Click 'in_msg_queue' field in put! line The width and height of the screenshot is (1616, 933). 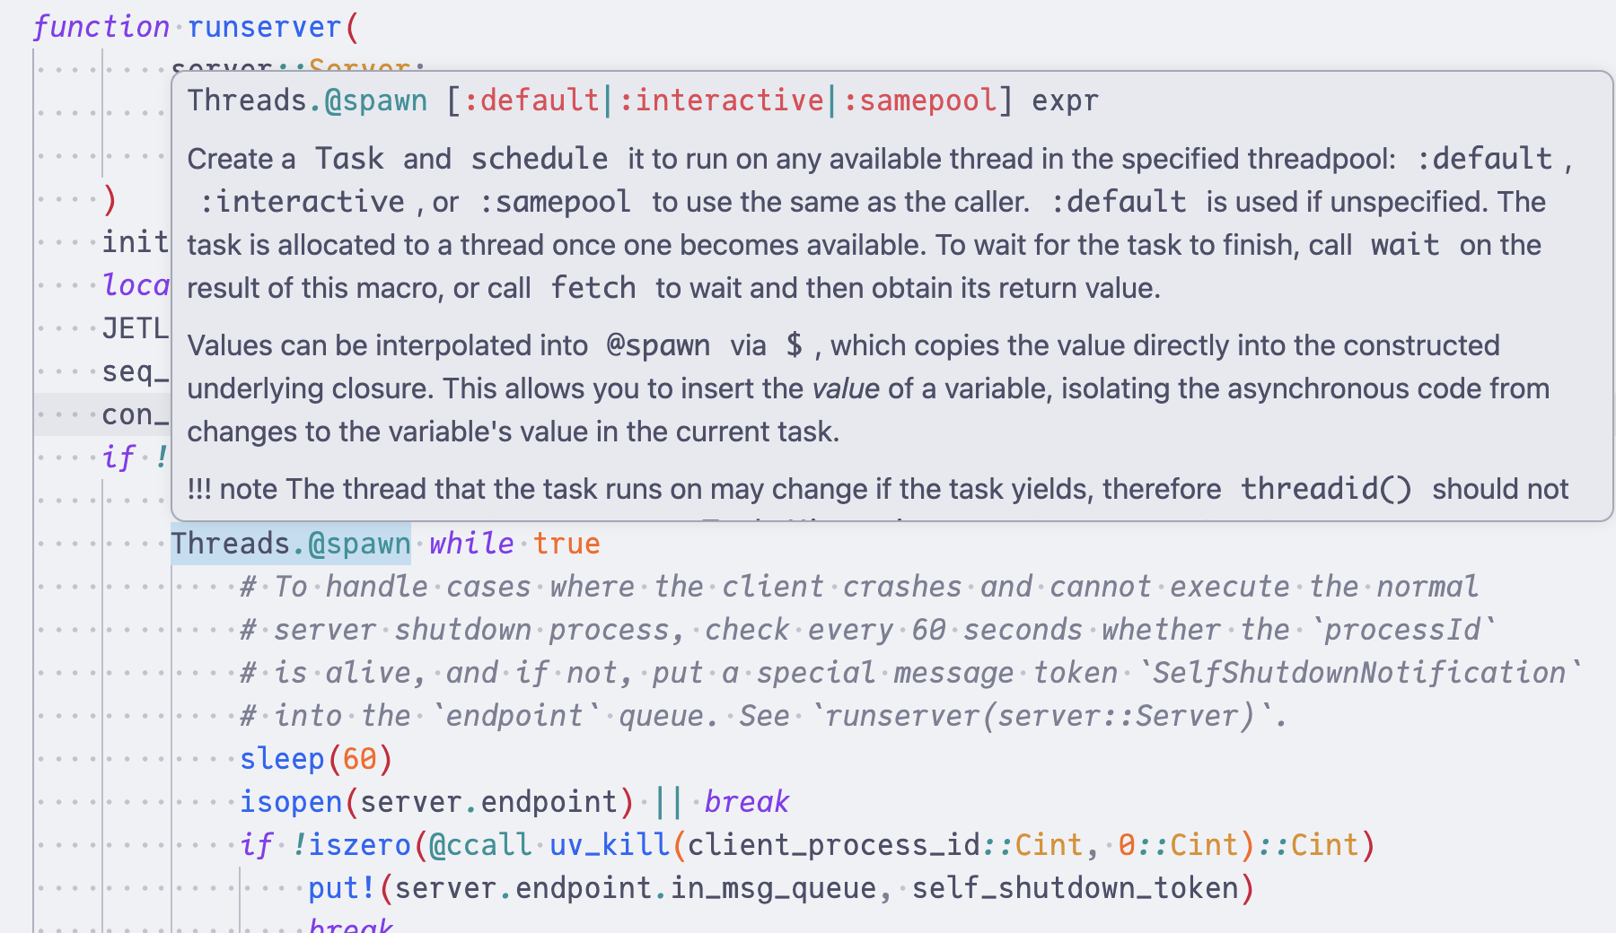coord(773,888)
